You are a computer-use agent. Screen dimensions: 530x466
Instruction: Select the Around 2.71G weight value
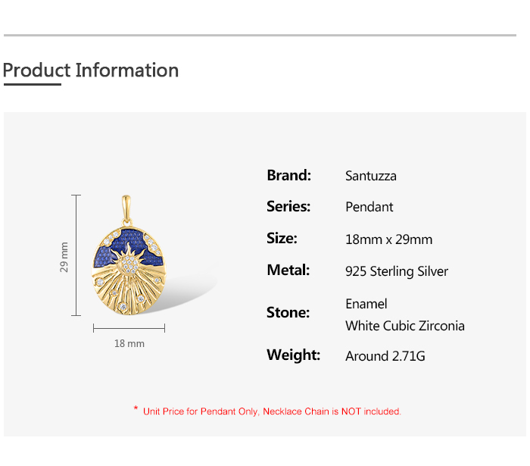pyautogui.click(x=385, y=356)
